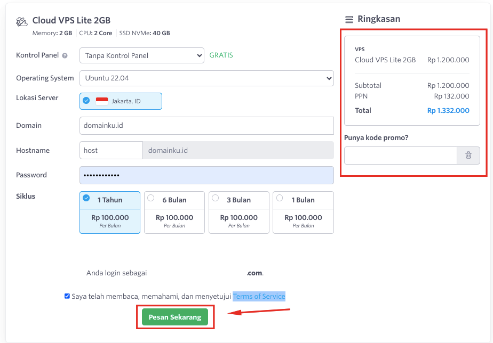
Task: Open the Operating System dropdown
Action: click(207, 78)
